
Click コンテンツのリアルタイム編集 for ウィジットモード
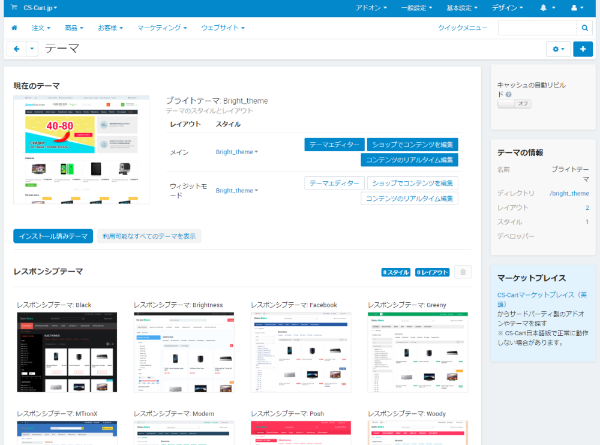409,199
